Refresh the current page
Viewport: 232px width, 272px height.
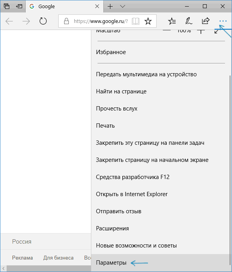[43, 21]
